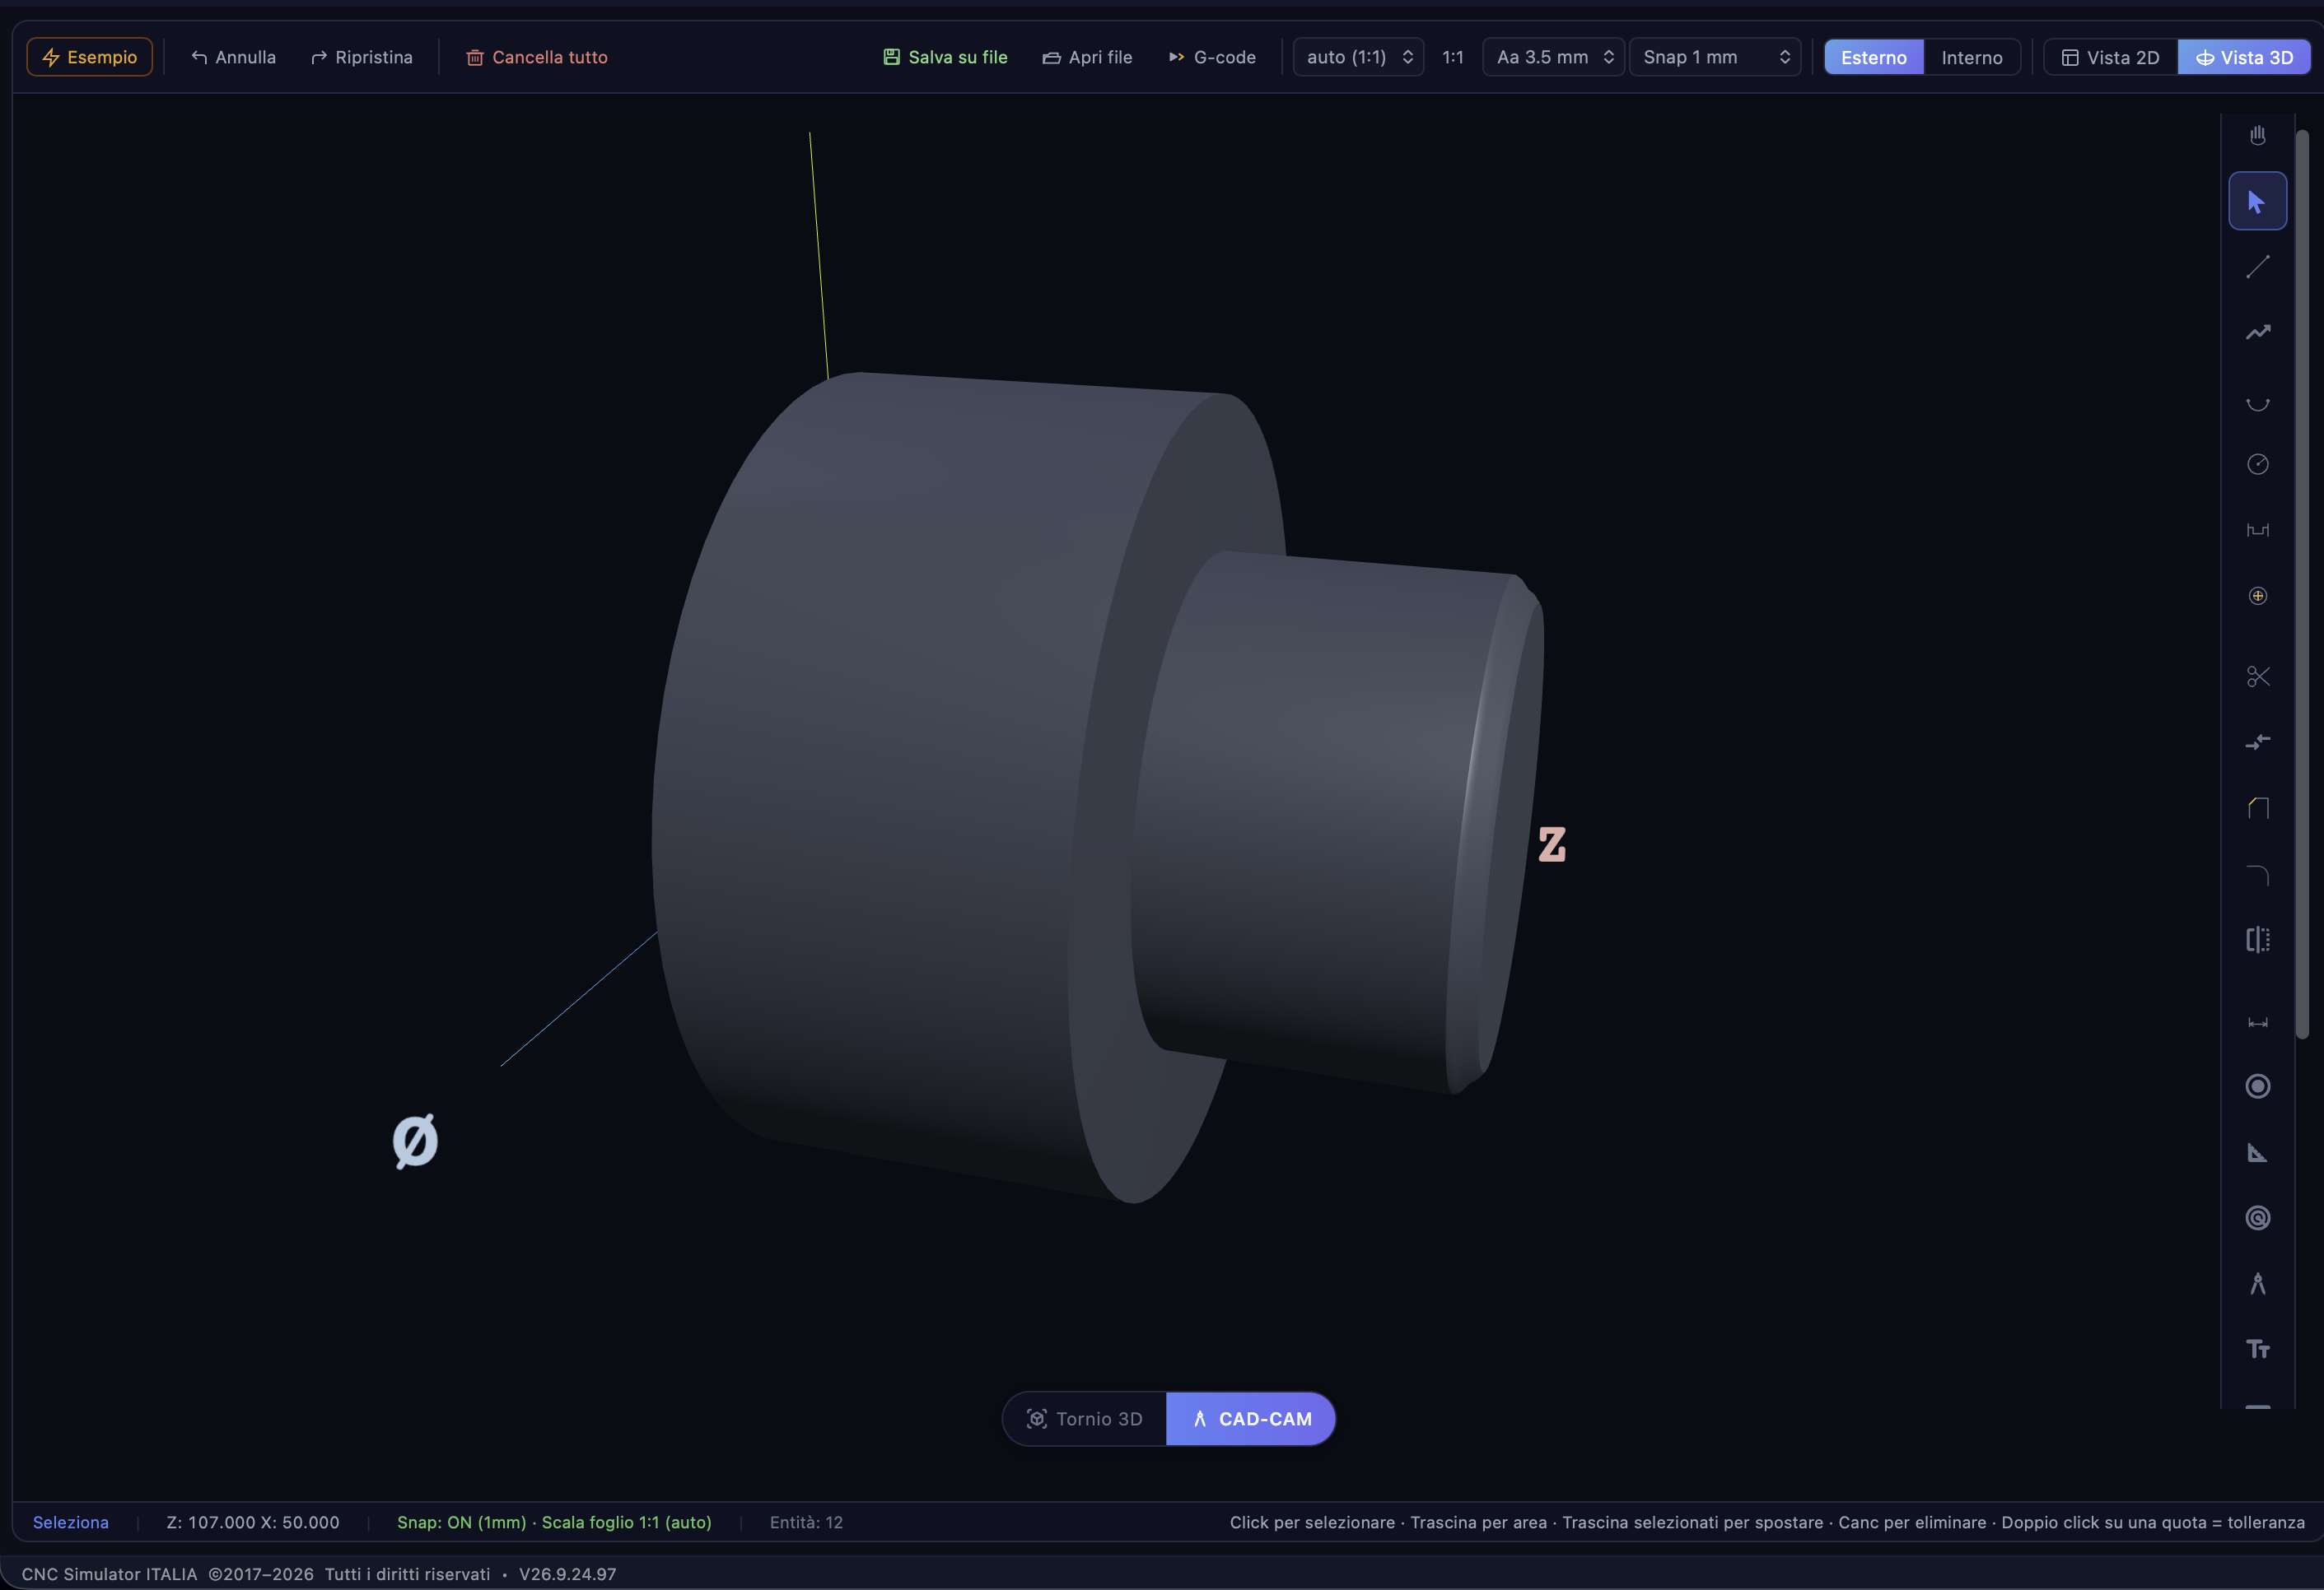Image resolution: width=2324 pixels, height=1590 pixels.
Task: Select the Extend arrows tool
Action: click(2257, 742)
